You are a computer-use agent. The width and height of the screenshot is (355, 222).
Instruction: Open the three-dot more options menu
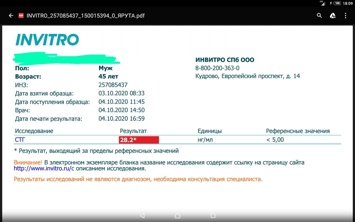pyautogui.click(x=345, y=16)
